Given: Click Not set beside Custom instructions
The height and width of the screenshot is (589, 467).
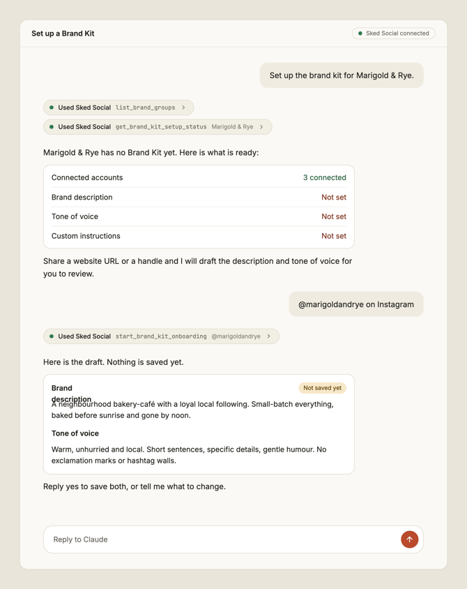Looking at the screenshot, I should 334,236.
